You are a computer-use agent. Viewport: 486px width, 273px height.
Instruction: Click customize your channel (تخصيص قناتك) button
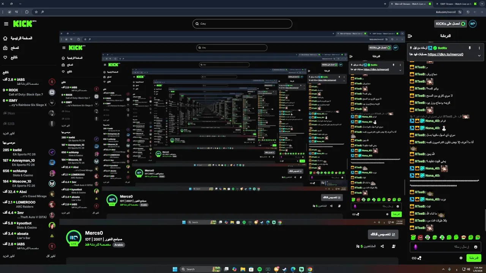click(x=383, y=234)
